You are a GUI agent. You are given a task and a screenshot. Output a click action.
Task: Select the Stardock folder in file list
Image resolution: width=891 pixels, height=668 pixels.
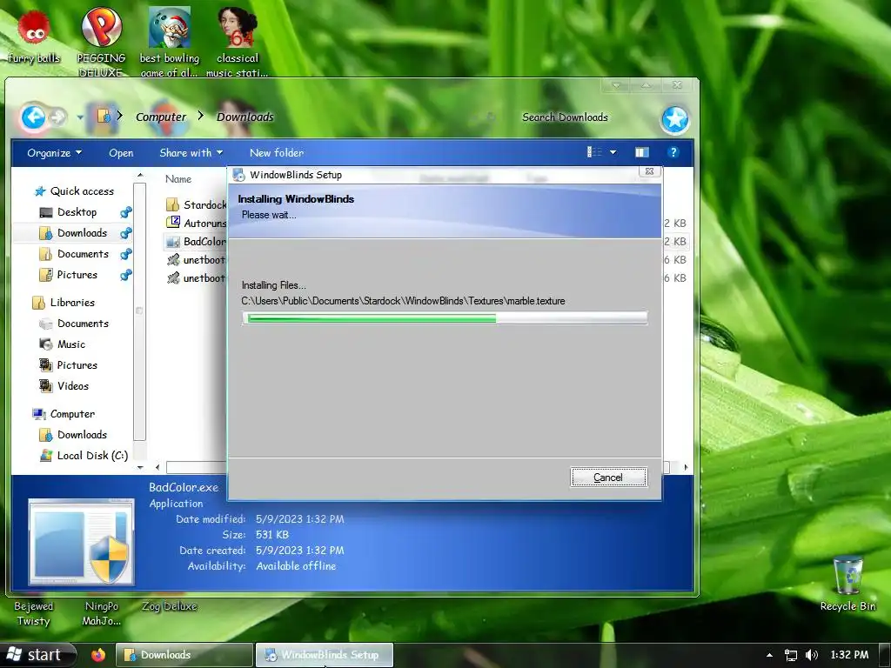coord(196,204)
